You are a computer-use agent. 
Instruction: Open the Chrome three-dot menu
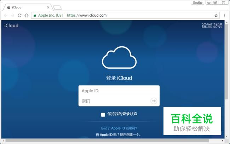pyautogui.click(x=224, y=15)
